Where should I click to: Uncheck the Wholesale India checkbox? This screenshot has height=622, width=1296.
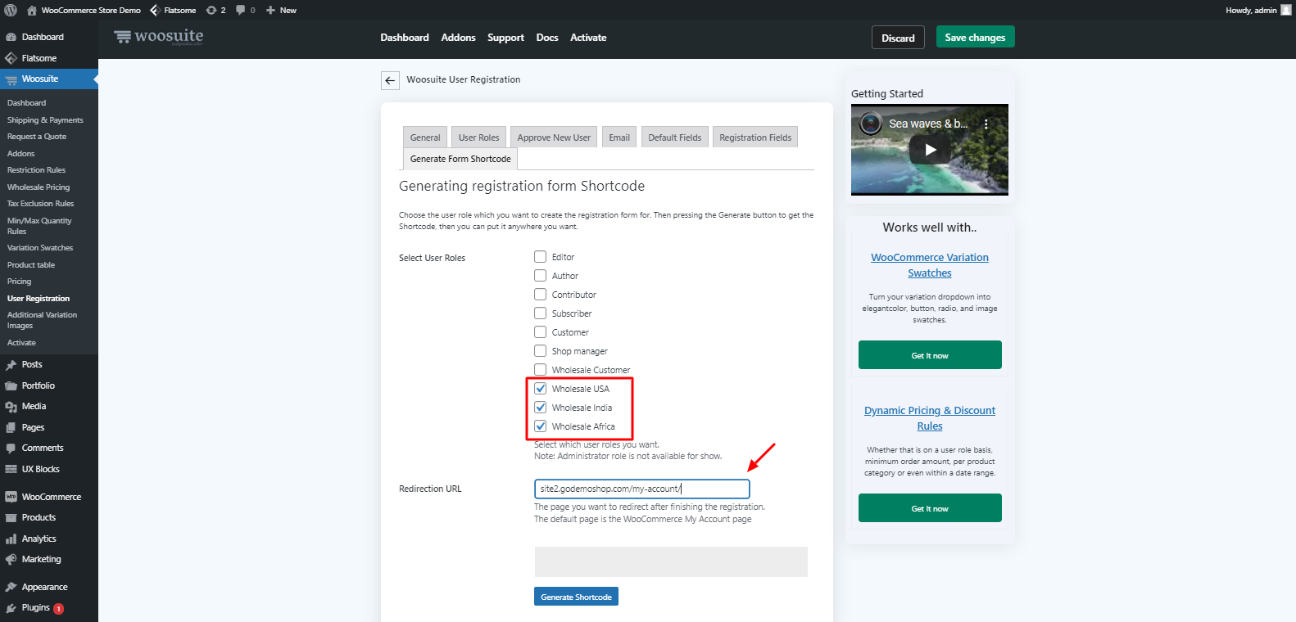(x=540, y=407)
